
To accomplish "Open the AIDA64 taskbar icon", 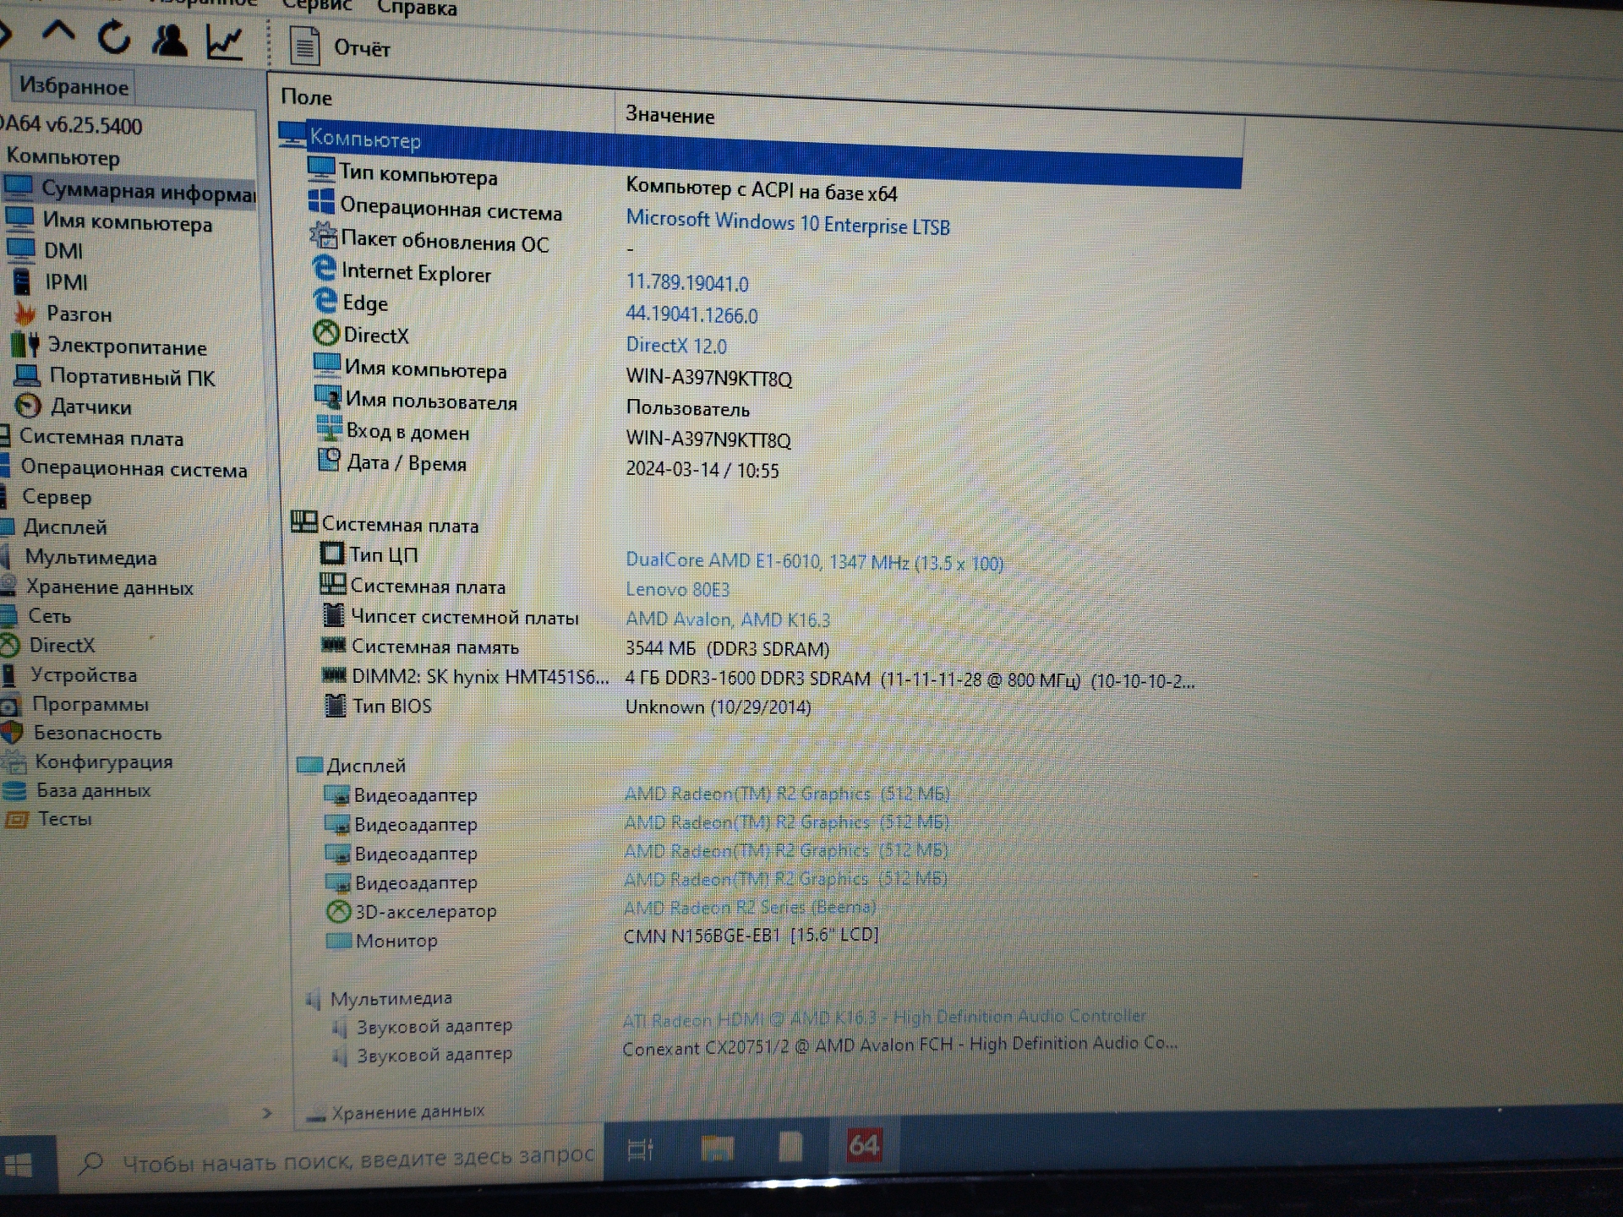I will 864,1144.
